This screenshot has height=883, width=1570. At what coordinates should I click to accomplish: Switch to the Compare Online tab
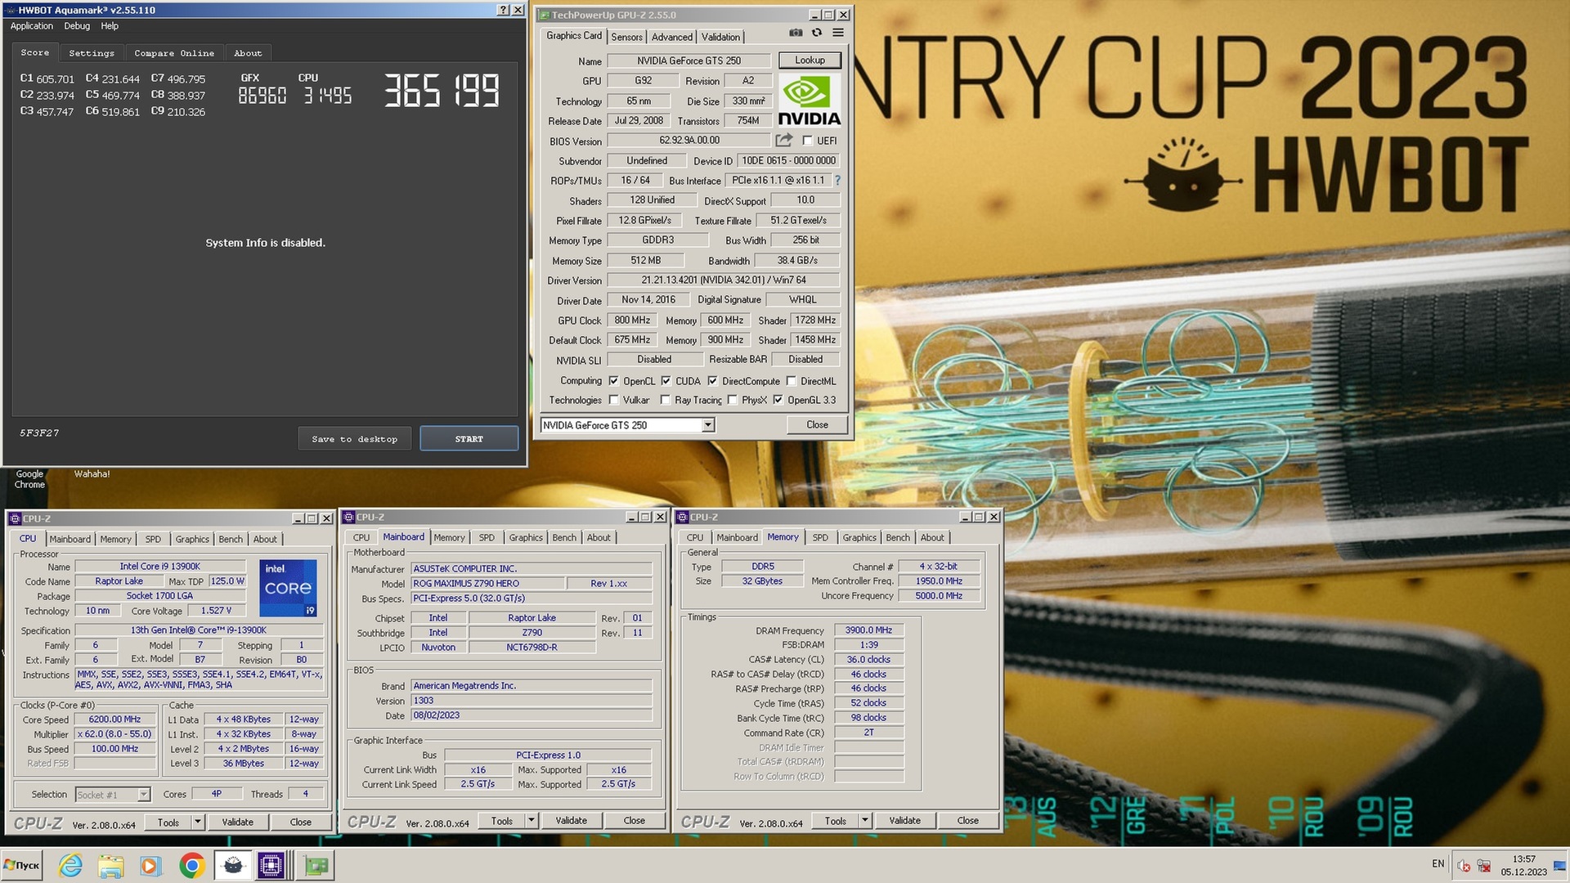pos(174,53)
